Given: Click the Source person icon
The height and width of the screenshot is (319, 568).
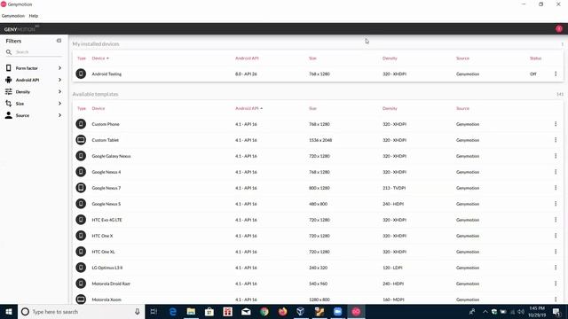Looking at the screenshot, I should click(8, 115).
